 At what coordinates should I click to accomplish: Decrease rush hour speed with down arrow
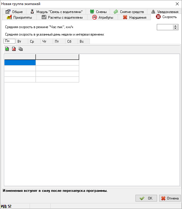tap(175, 28)
